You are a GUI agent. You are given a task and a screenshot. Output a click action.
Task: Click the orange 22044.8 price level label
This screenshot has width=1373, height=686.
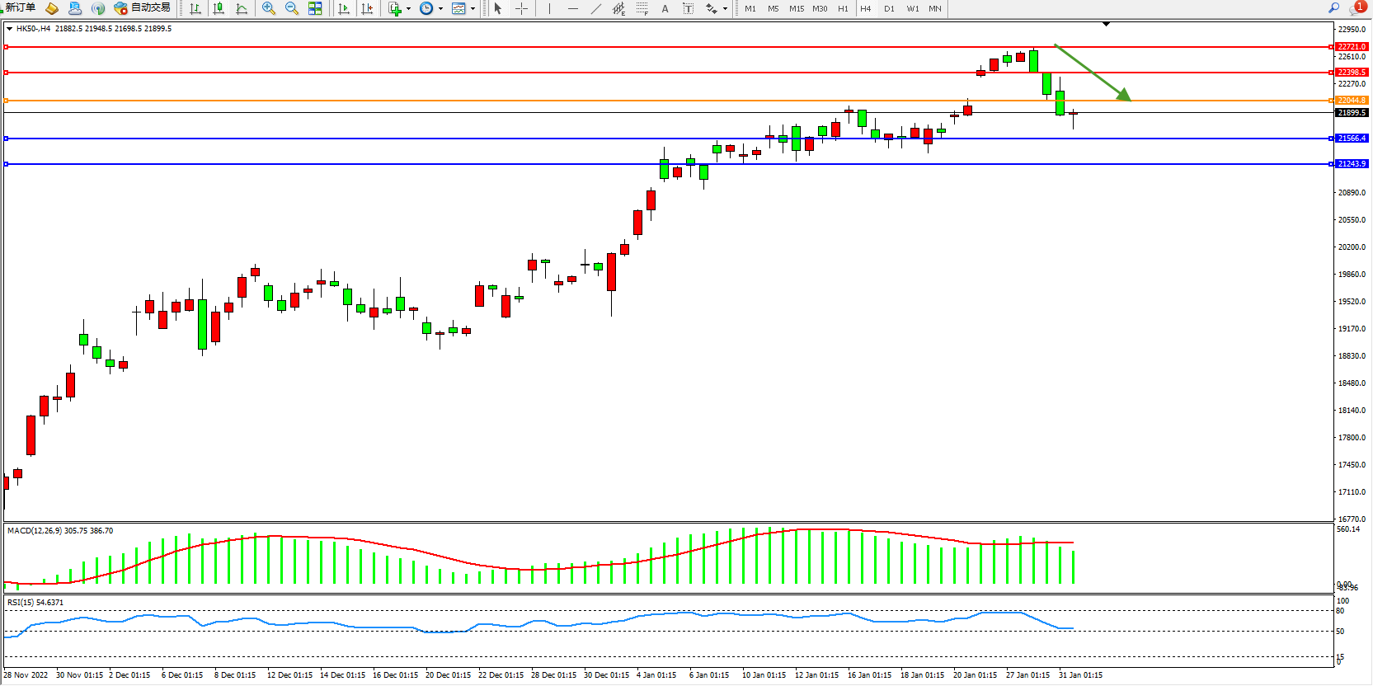[1352, 101]
